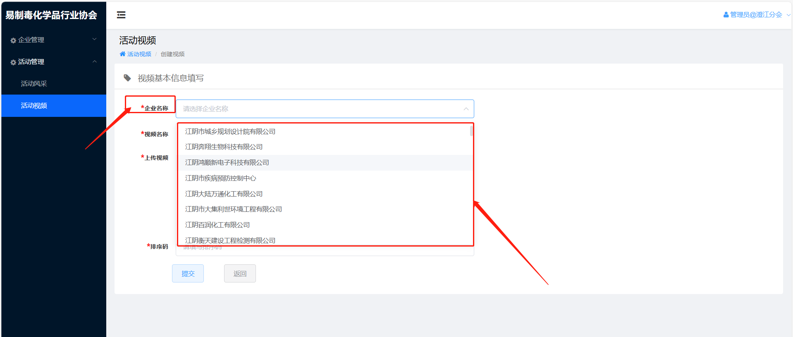Click the gear icon beside 企业管理
Viewport: 793px width, 337px height.
coord(13,40)
